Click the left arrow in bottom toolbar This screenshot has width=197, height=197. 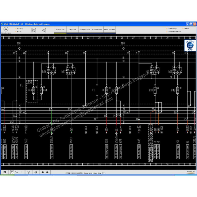(x=43, y=172)
